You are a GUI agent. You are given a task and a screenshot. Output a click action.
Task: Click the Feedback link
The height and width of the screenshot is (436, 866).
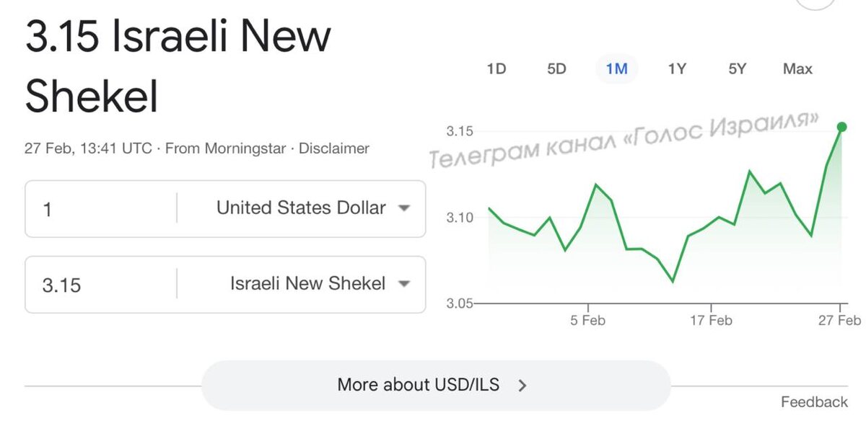point(814,402)
